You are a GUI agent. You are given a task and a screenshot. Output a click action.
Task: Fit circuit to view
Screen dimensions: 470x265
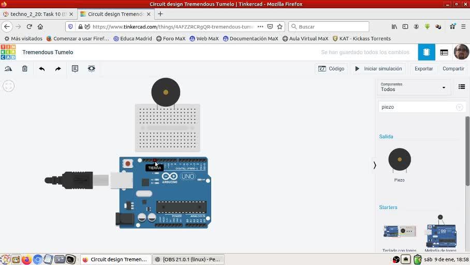click(8, 86)
